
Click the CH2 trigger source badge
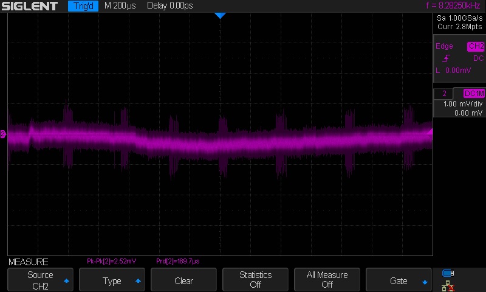click(x=476, y=47)
